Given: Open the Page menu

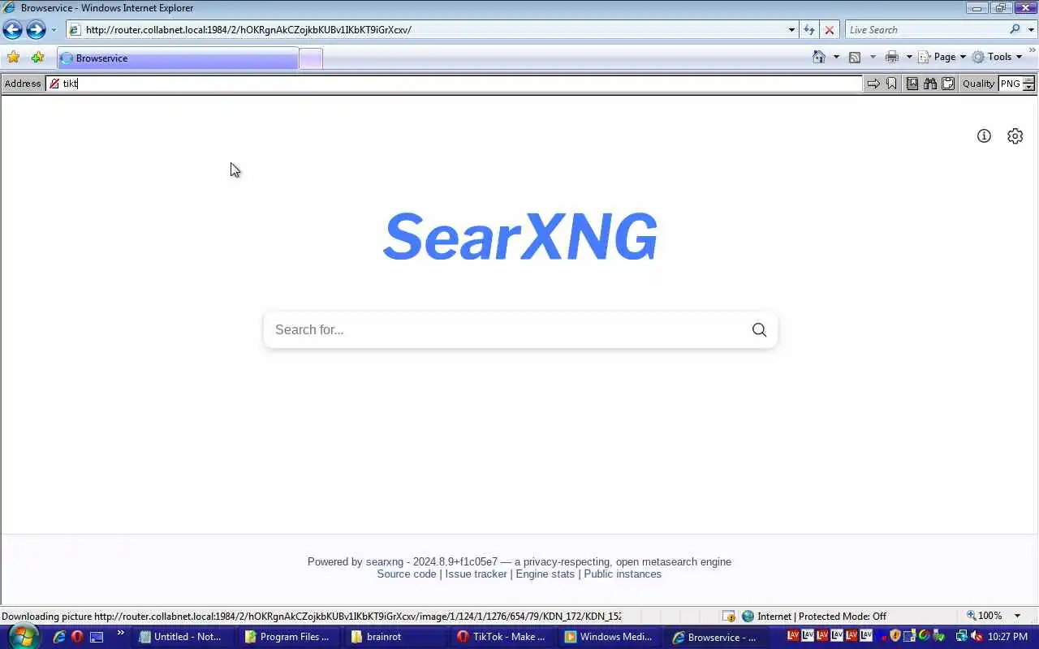Looking at the screenshot, I should 942,57.
